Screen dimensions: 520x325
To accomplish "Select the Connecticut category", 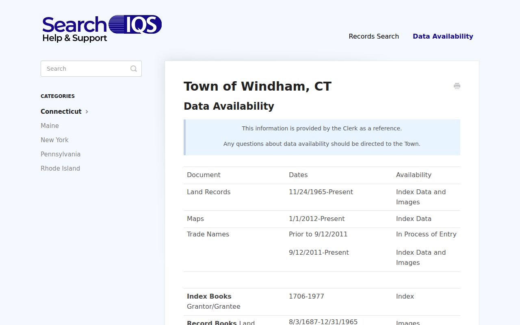I will [x=61, y=111].
